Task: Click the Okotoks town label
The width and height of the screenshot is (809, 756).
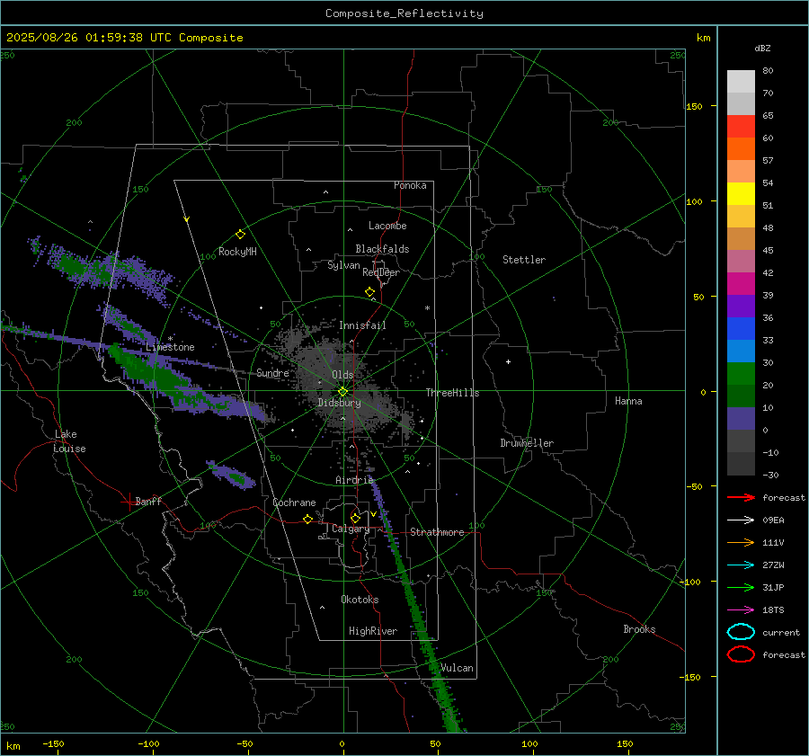Action: pyautogui.click(x=360, y=600)
